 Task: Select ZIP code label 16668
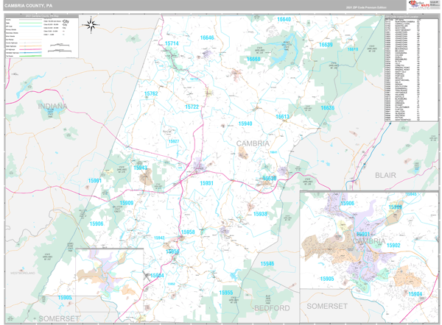(x=253, y=59)
